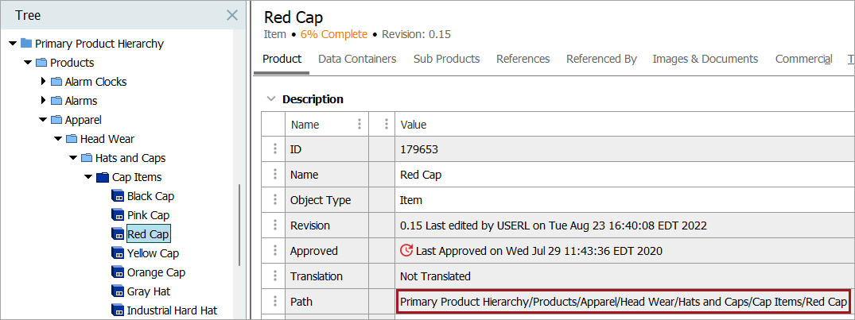
Task: Open the Name column header options menu
Action: 359,125
